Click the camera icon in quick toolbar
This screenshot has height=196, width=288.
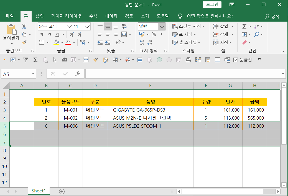coord(65,60)
